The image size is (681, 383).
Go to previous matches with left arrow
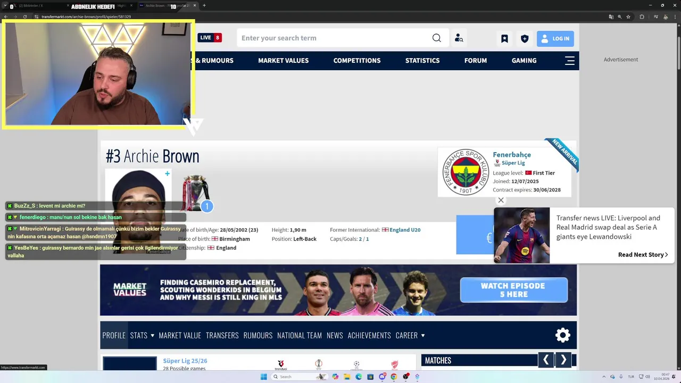click(x=546, y=360)
